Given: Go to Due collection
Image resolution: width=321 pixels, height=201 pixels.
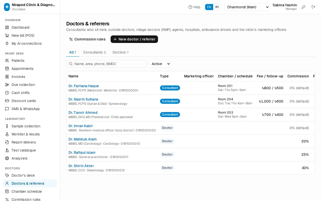Looking at the screenshot, I should point(30,85).
